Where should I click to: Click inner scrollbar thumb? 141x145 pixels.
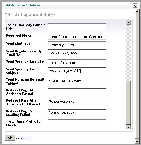point(128,103)
